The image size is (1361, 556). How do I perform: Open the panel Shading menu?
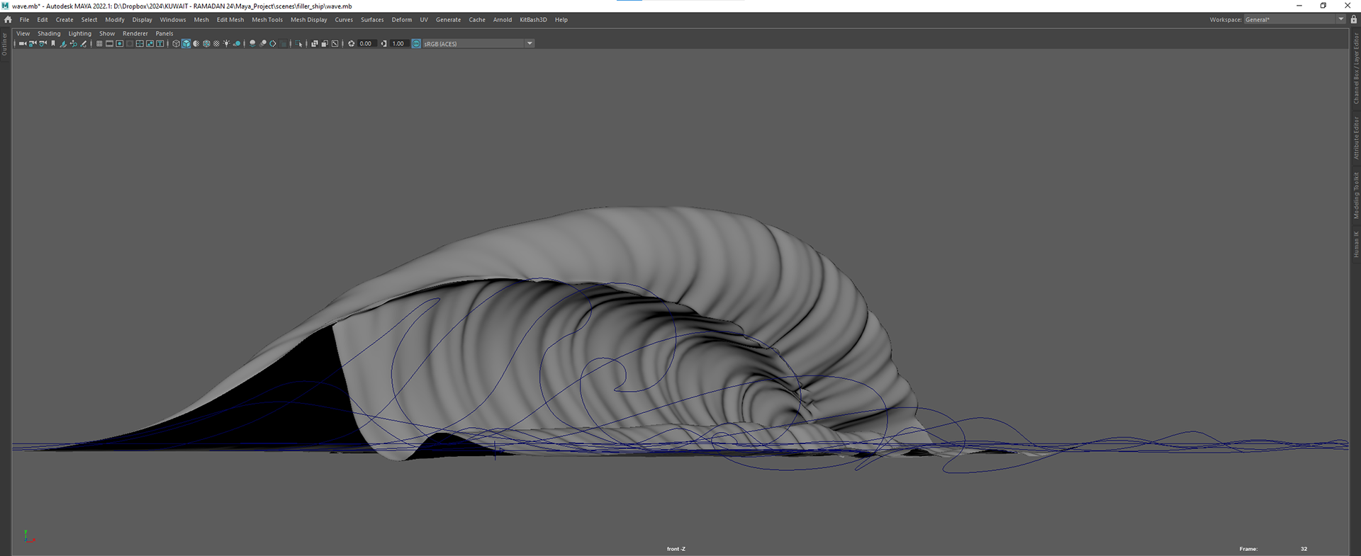coord(49,33)
